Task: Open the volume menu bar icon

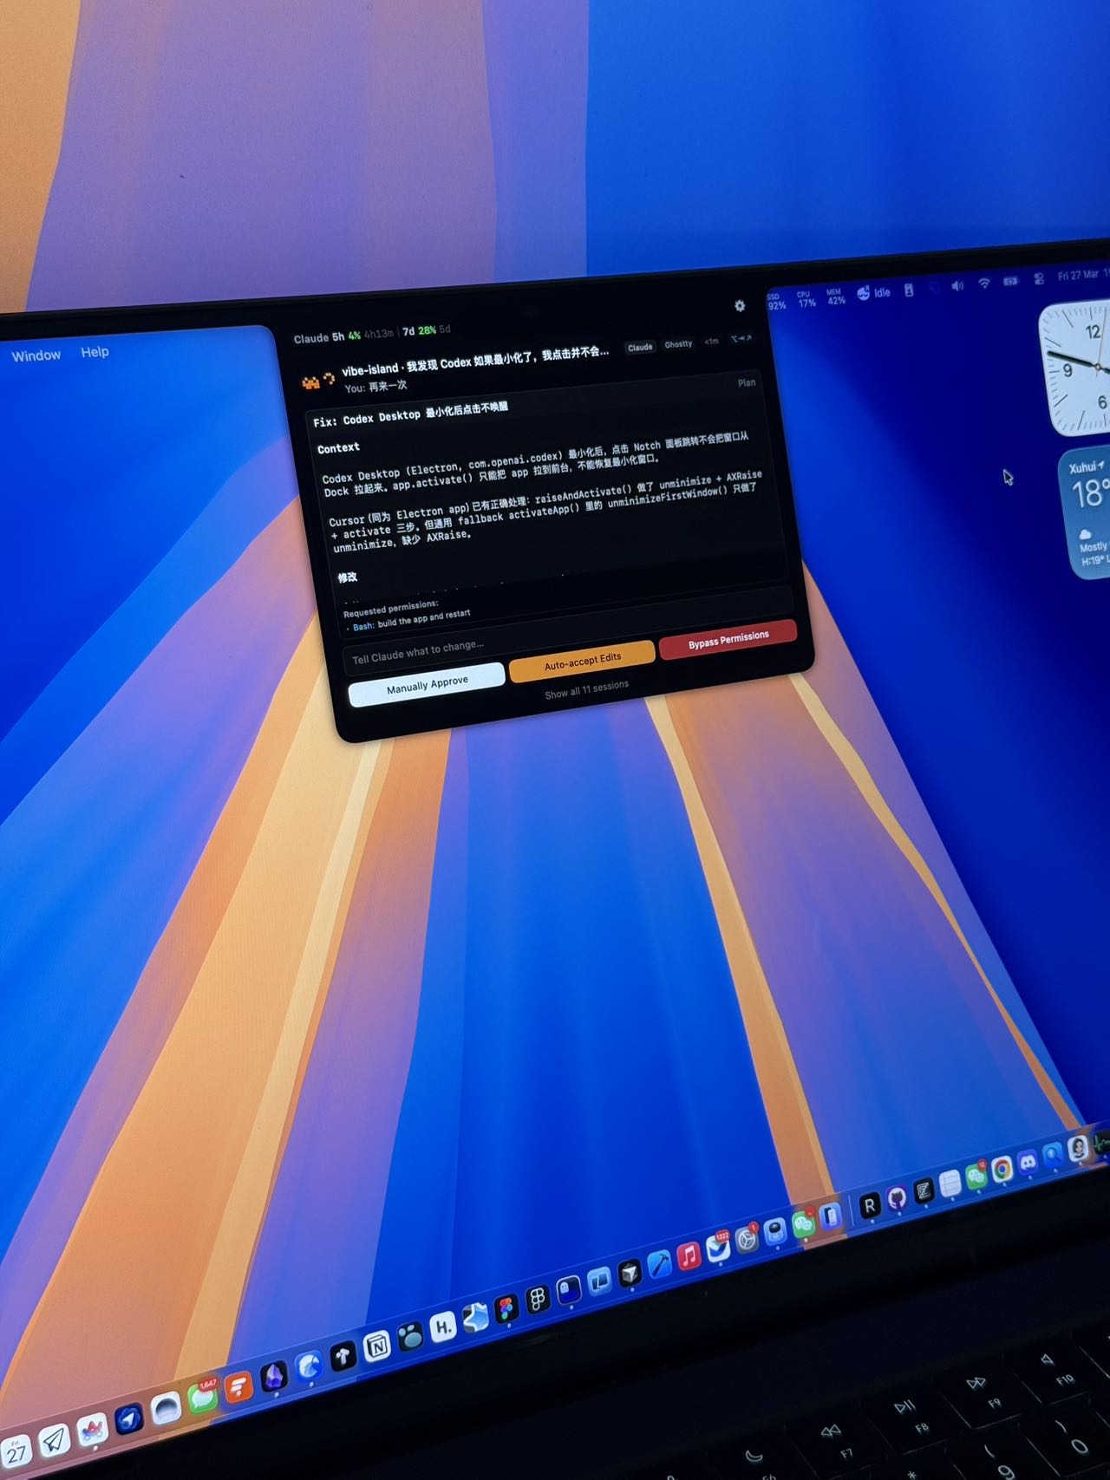Action: pyautogui.click(x=957, y=286)
